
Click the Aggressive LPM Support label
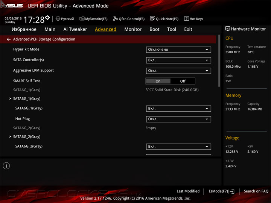(33, 70)
